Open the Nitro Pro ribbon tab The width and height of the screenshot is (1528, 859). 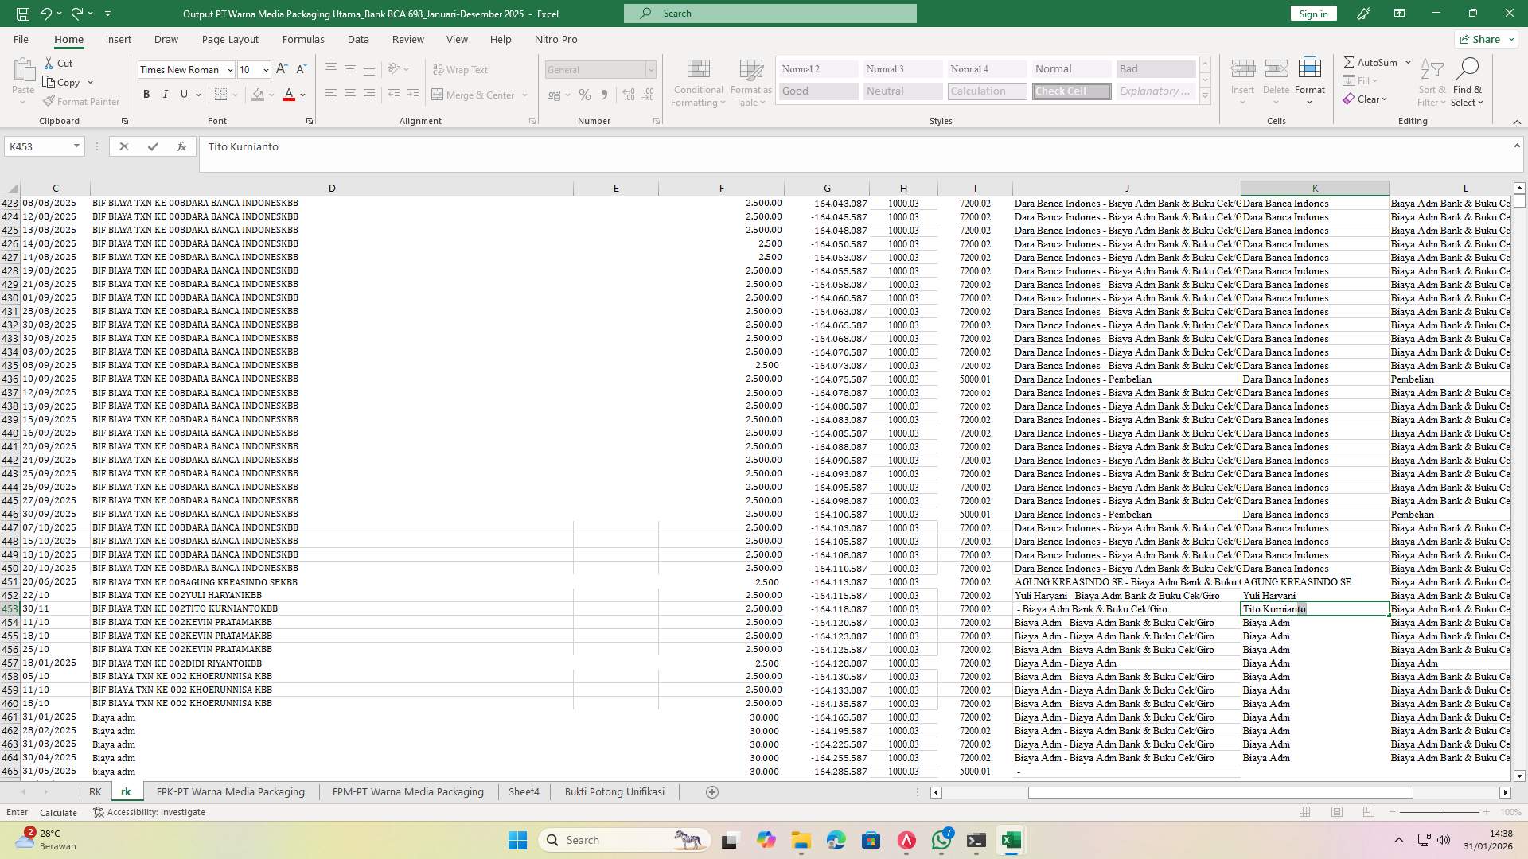pos(556,39)
